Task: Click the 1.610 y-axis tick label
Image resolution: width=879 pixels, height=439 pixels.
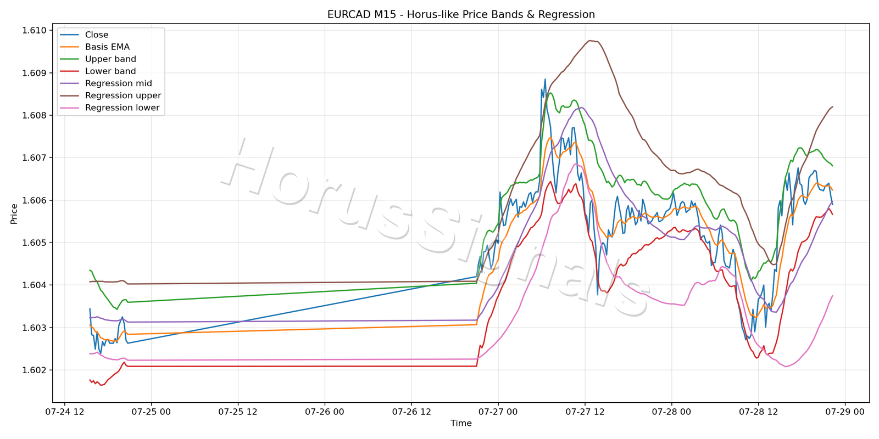Action: [x=34, y=31]
